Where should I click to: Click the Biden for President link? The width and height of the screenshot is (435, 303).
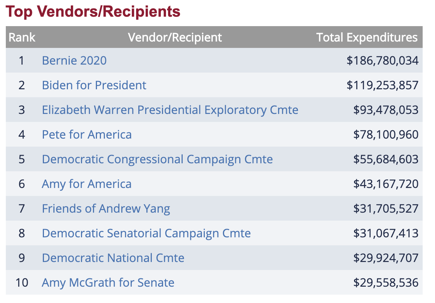[x=94, y=85]
